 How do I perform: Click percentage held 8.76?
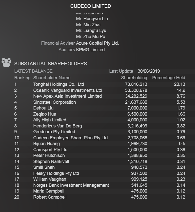pyautogui.click(x=181, y=96)
